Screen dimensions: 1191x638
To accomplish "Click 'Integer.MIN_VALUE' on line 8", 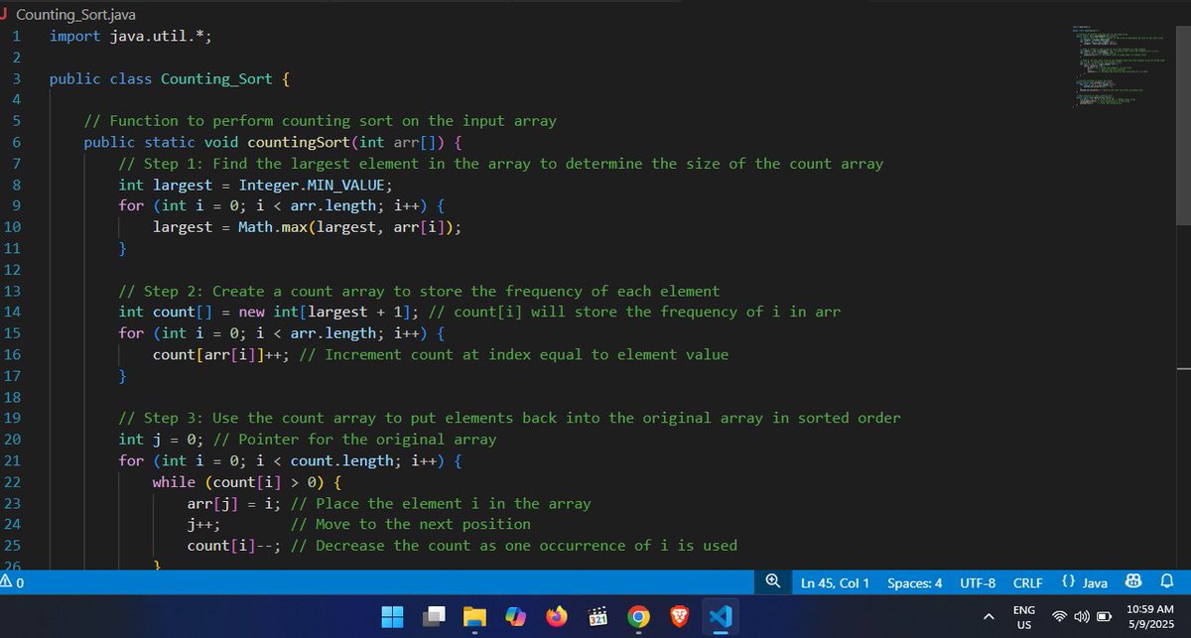I will click(313, 185).
